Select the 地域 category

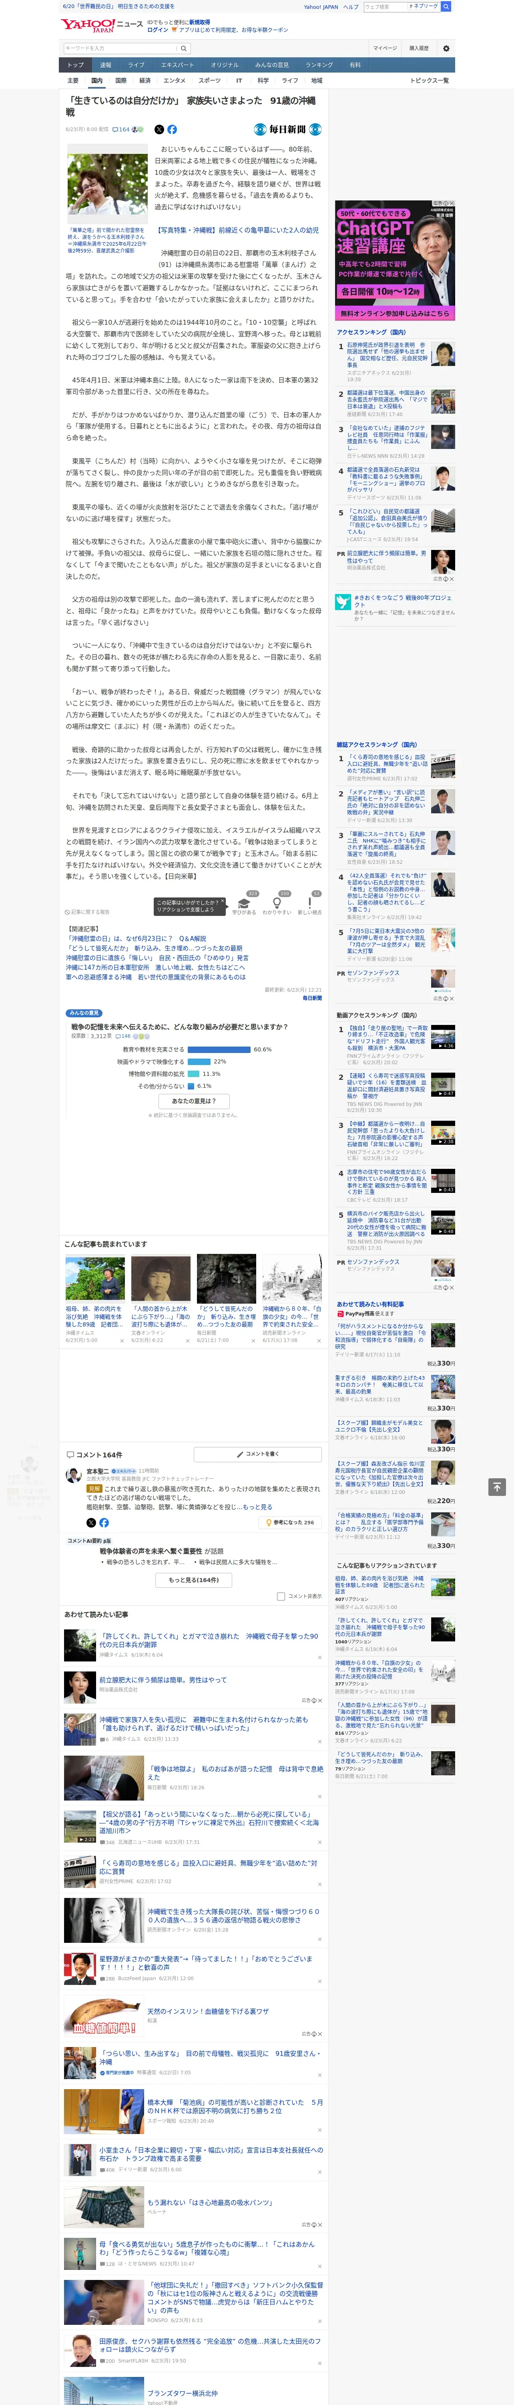[x=316, y=81]
